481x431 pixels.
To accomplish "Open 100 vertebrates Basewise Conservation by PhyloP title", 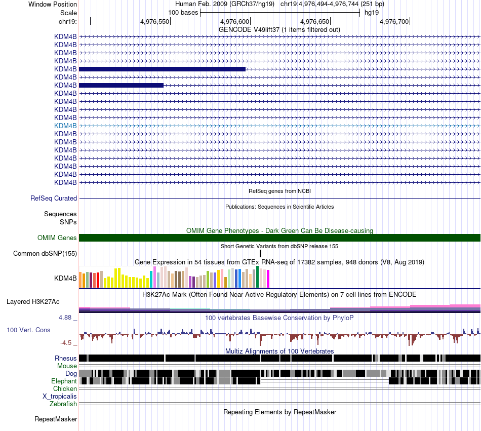I will click(x=279, y=318).
